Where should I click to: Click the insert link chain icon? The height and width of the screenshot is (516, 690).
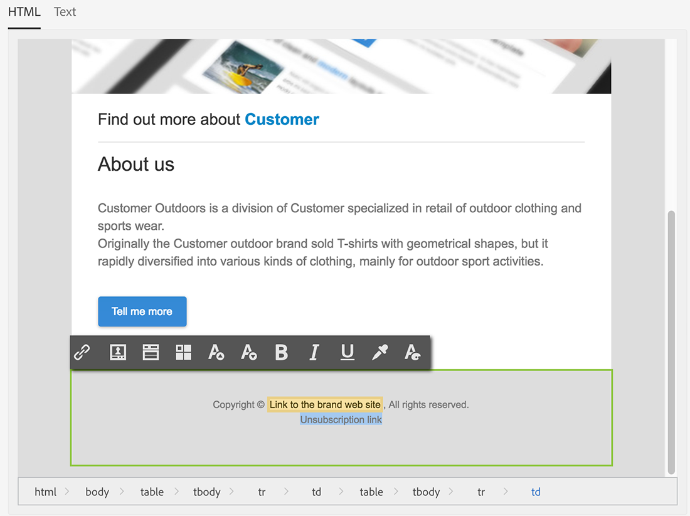[x=82, y=352]
